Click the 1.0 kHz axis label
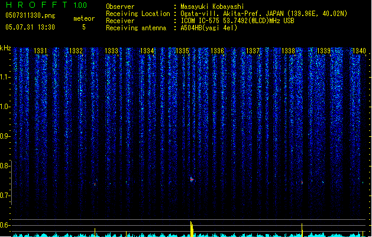The width and height of the screenshot is (372, 237). click(5, 107)
